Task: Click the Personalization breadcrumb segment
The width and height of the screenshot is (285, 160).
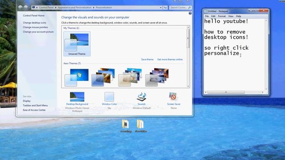Action: coord(104,8)
